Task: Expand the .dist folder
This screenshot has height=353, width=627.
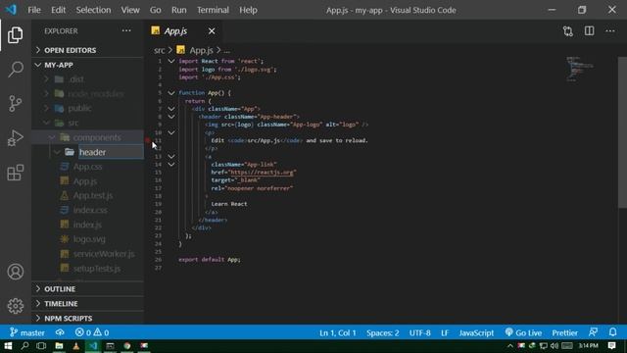Action: coord(88,79)
